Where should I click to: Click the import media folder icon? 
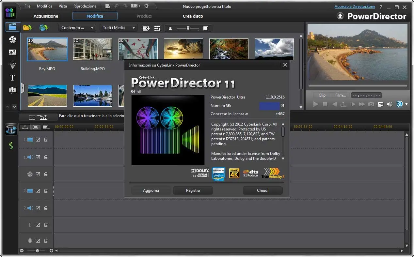click(28, 28)
